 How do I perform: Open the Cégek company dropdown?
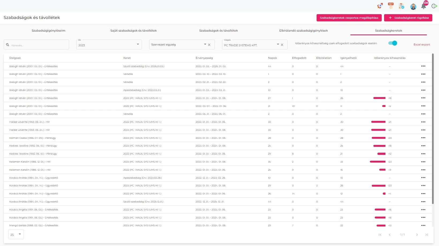[278, 44]
